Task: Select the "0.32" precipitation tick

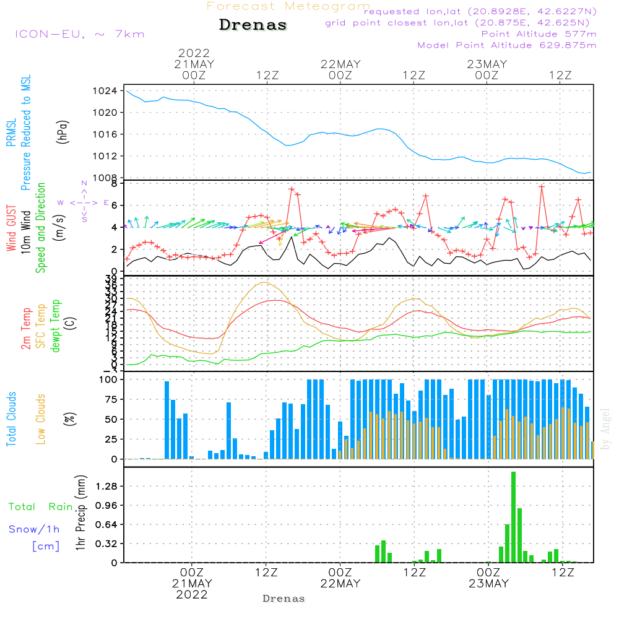Action: pyautogui.click(x=106, y=544)
